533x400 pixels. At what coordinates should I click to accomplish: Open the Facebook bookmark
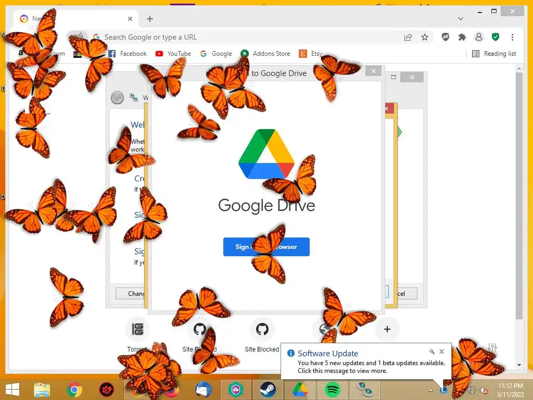pyautogui.click(x=127, y=54)
